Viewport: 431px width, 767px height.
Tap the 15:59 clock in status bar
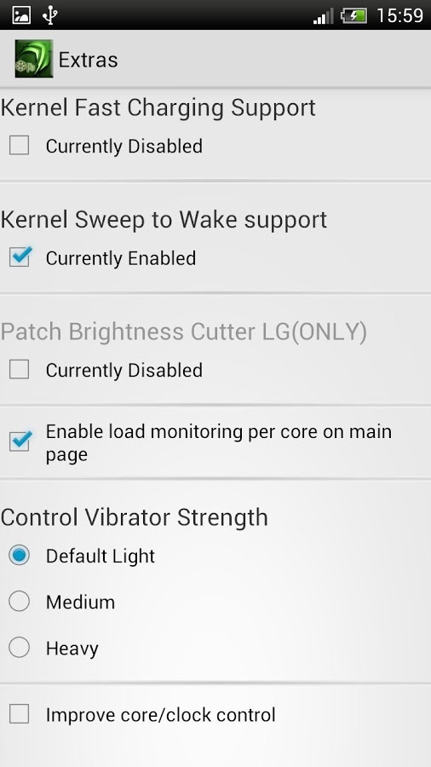click(399, 15)
